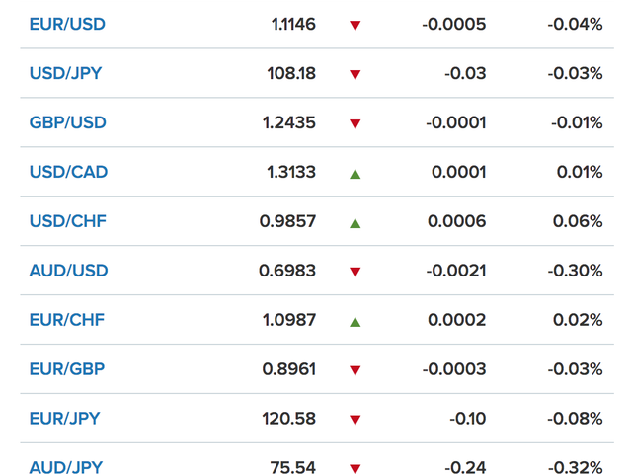Click the green up arrow for USD/CHF
This screenshot has height=474, width=632.
point(355,222)
